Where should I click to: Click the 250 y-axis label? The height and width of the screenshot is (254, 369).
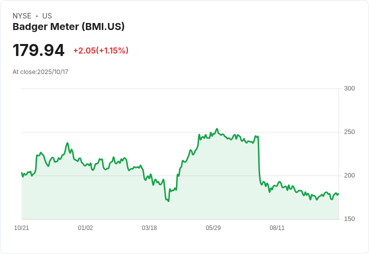coord(349,132)
